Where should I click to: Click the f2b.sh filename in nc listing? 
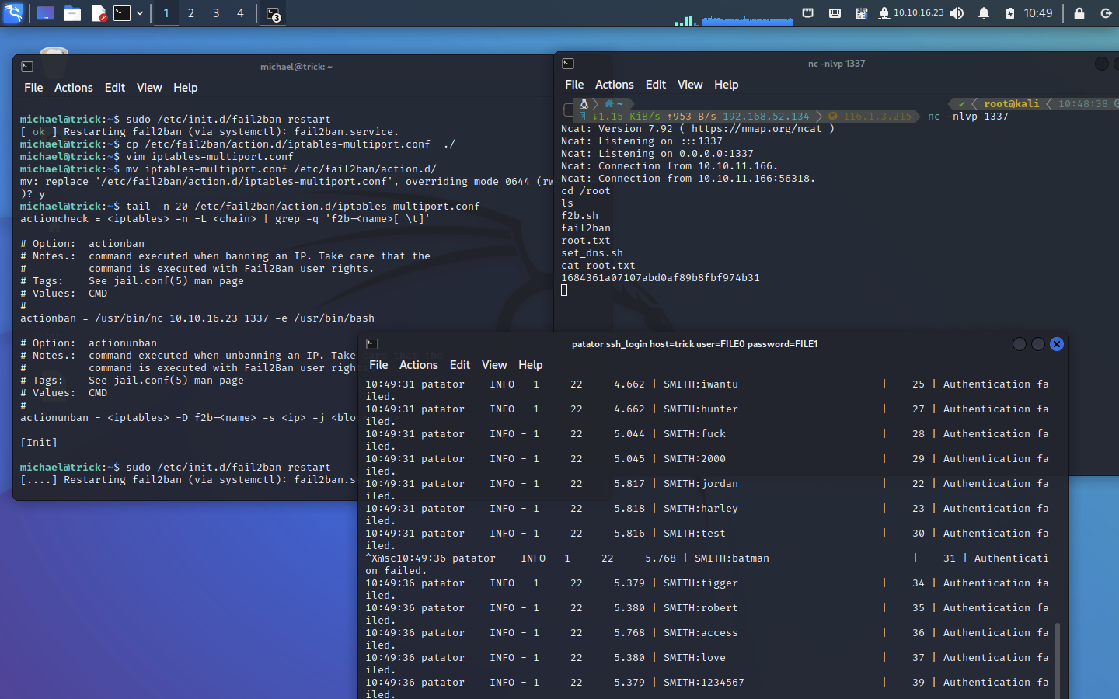pos(579,216)
